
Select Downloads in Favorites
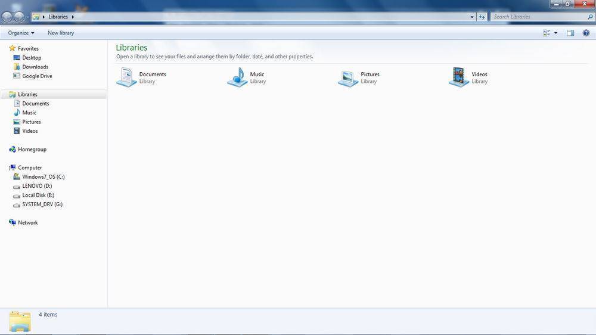point(35,67)
